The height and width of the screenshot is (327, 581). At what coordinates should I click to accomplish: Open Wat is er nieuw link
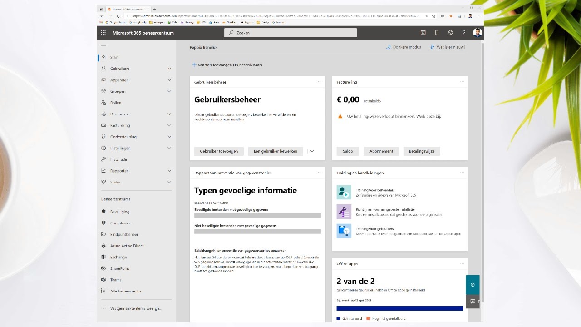[447, 47]
